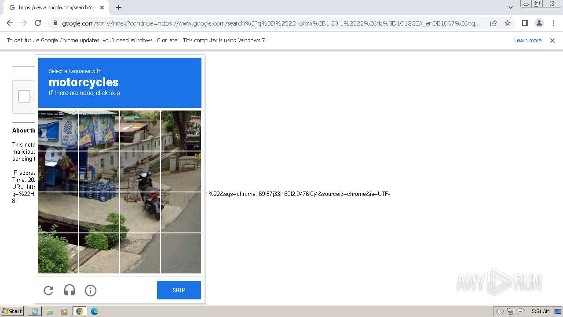Get an audio challenge via headphones icon
The image size is (563, 317).
pos(69,290)
